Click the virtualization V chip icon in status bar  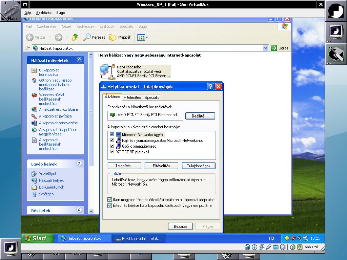283,247
